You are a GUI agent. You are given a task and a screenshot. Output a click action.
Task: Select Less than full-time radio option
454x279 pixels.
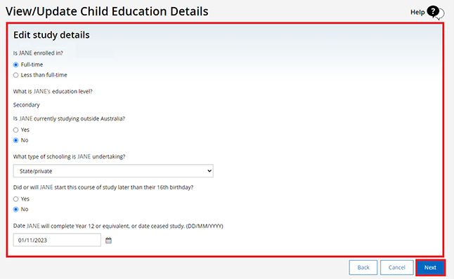(16, 75)
